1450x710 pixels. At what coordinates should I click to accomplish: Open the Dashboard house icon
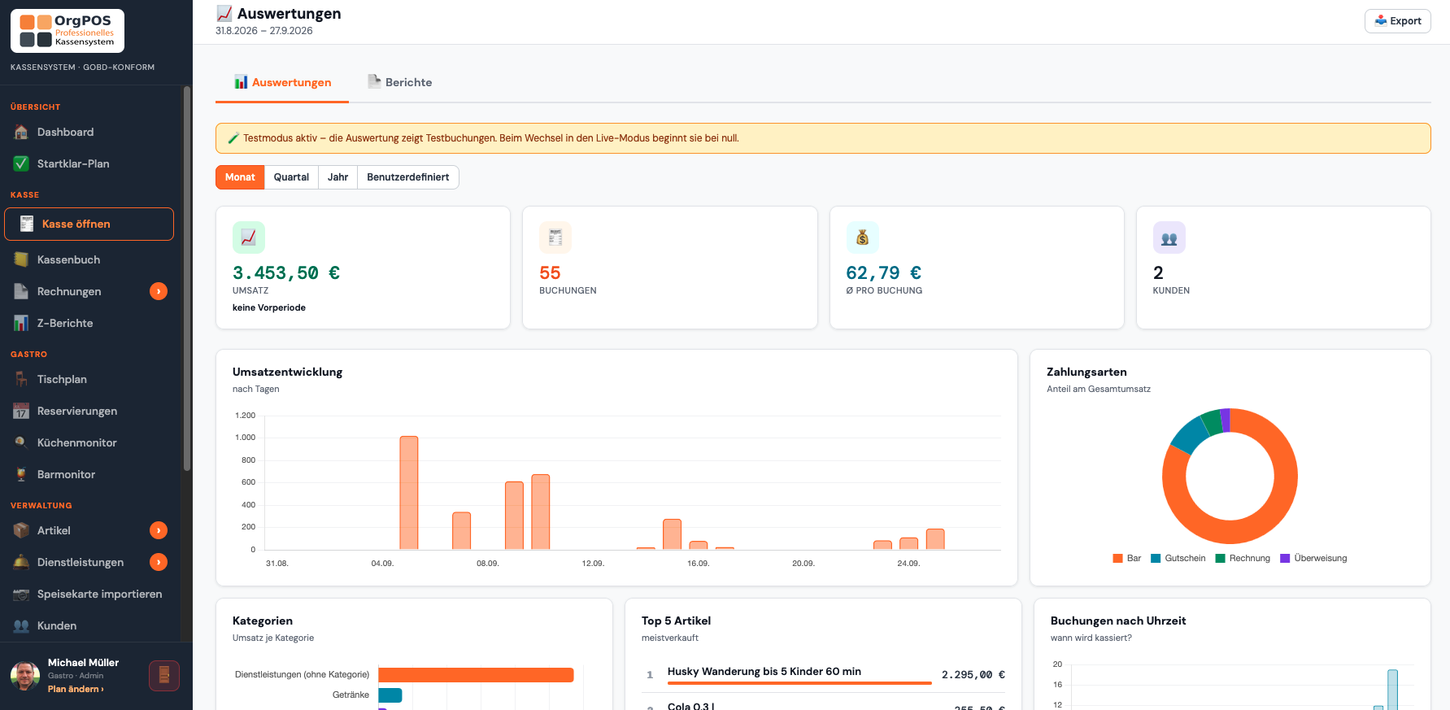coord(21,132)
